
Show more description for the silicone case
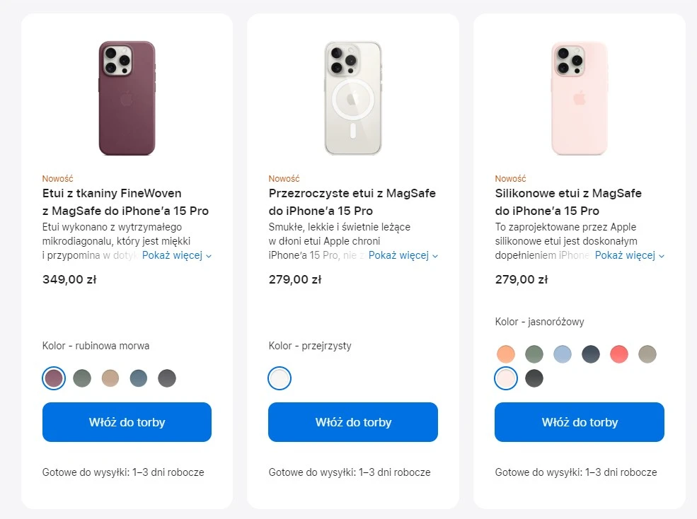629,255
